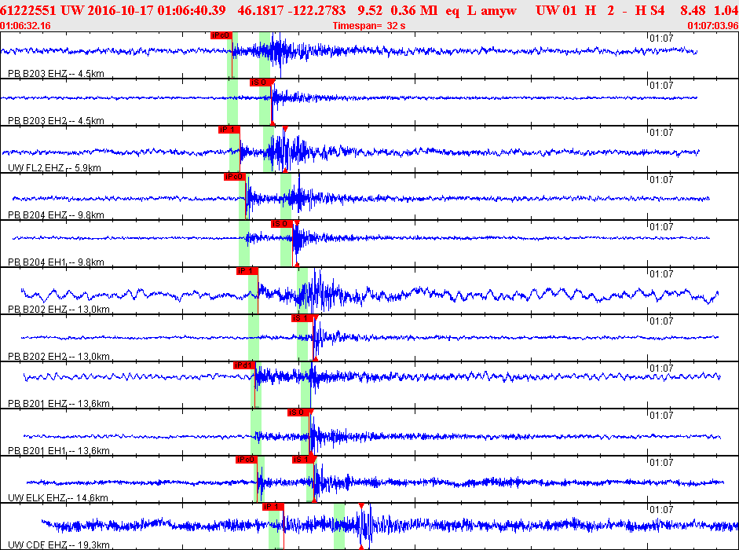Click the 01:07 tick label on B204 EH1
Image resolution: width=739 pixels, height=550 pixels.
662,227
